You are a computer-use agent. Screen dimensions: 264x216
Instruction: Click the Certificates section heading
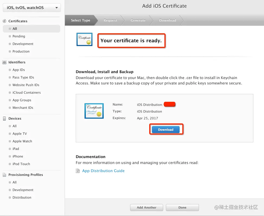click(18, 21)
